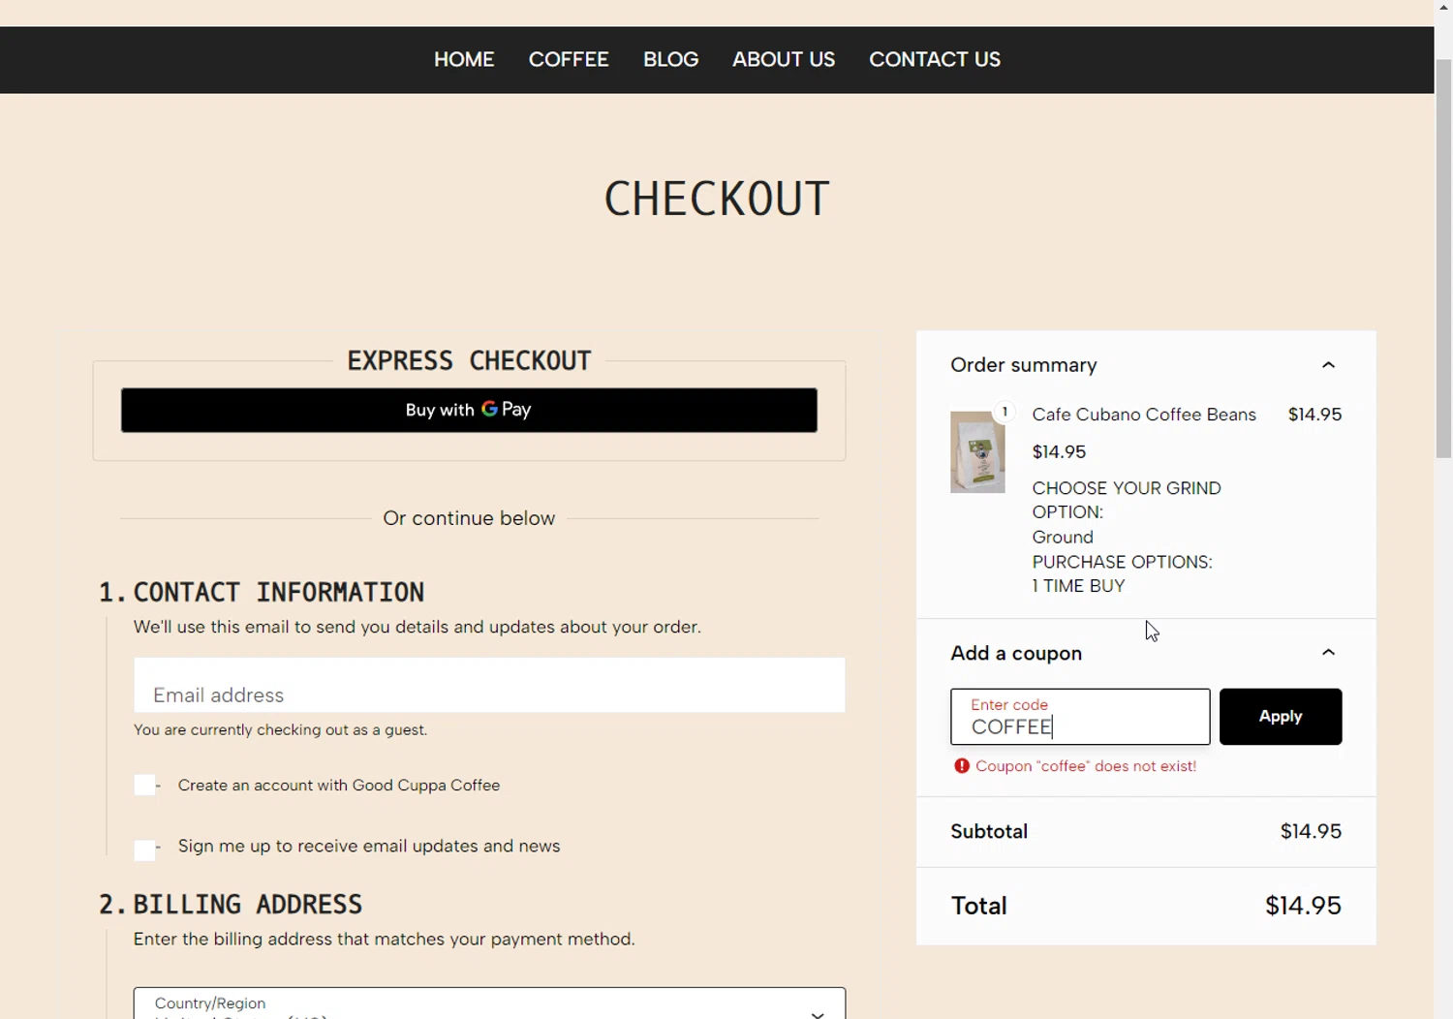Click 'You are currently checking out as a guest.'
This screenshot has height=1019, width=1453.
tap(280, 730)
